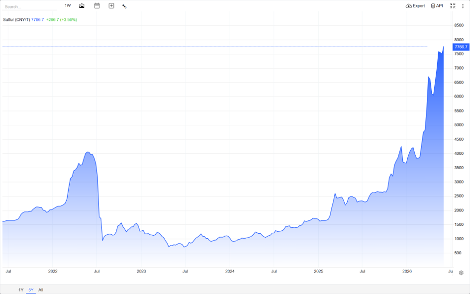Viewport: 470px width, 294px height.
Task: Click the 2023 time axis label
Action: (x=141, y=271)
